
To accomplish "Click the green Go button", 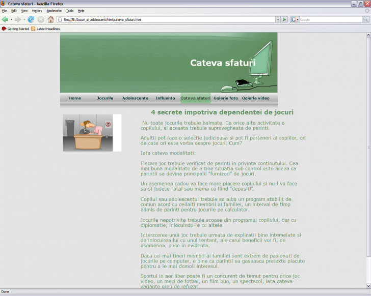I will coord(284,19).
